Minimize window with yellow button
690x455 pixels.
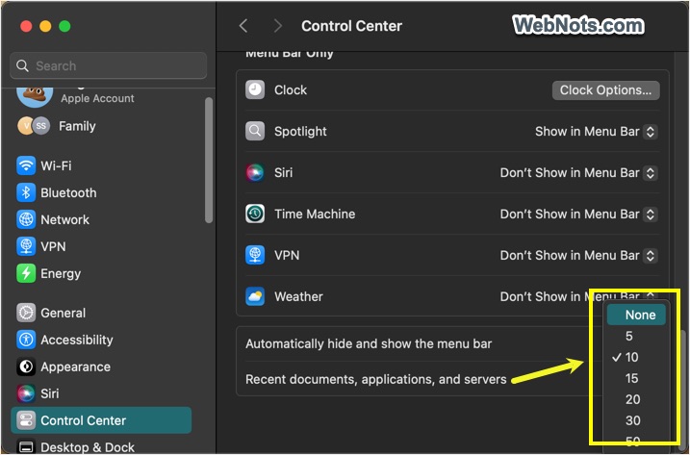tap(45, 26)
